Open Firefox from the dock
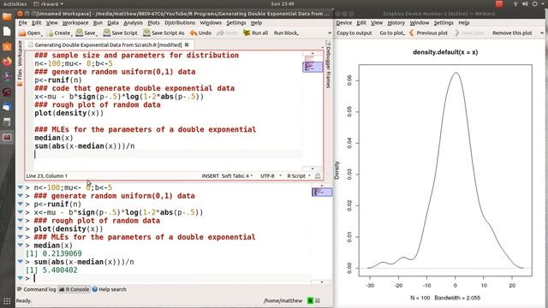The width and height of the screenshot is (548, 308). 7,62
